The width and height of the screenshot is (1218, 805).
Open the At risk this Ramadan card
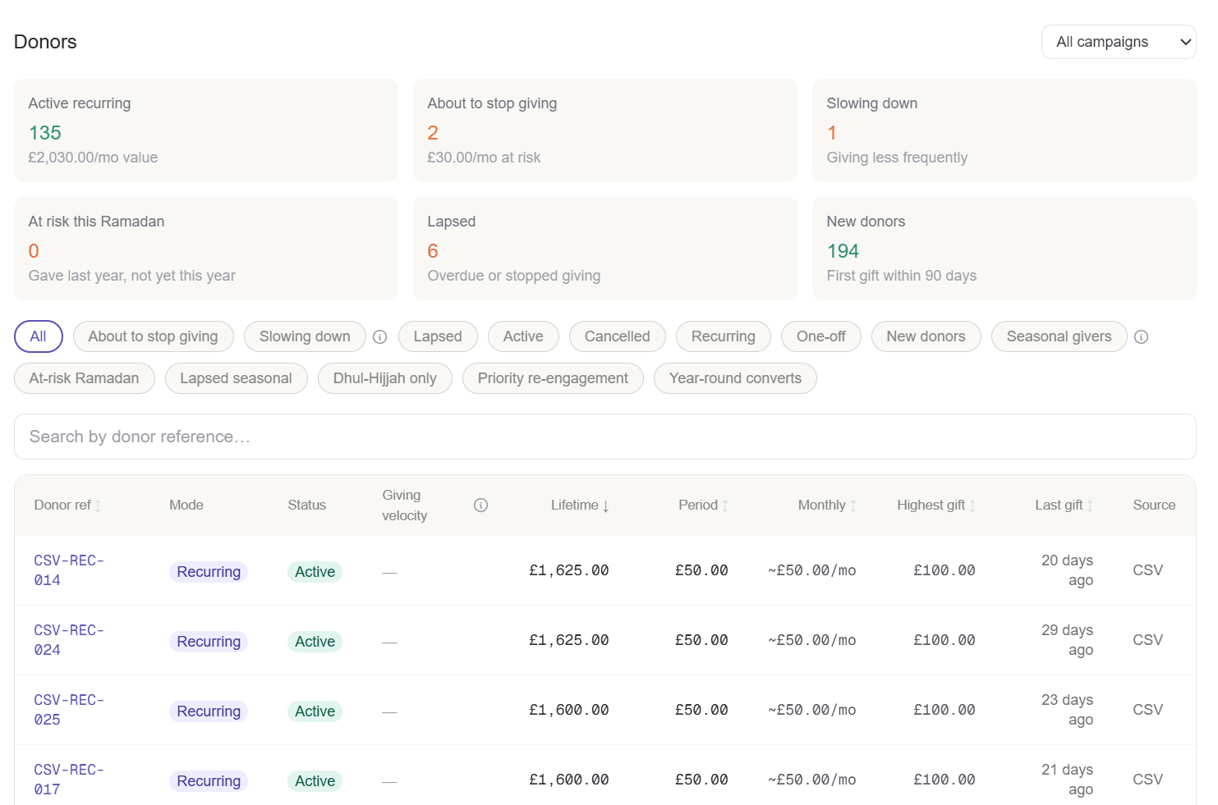pyautogui.click(x=206, y=249)
